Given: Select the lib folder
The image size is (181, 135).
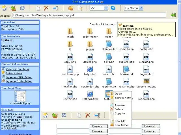Looking at the screenshot, I should (70, 44).
